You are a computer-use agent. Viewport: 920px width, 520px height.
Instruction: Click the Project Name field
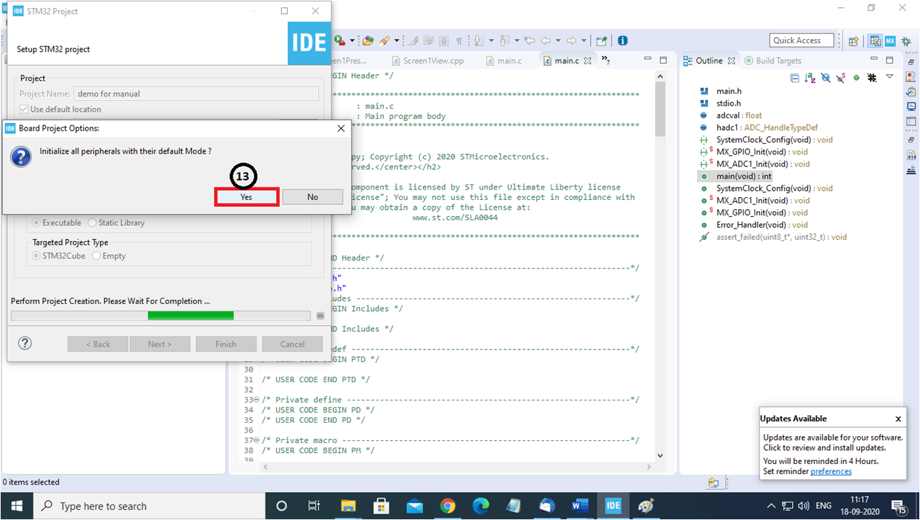coord(196,94)
